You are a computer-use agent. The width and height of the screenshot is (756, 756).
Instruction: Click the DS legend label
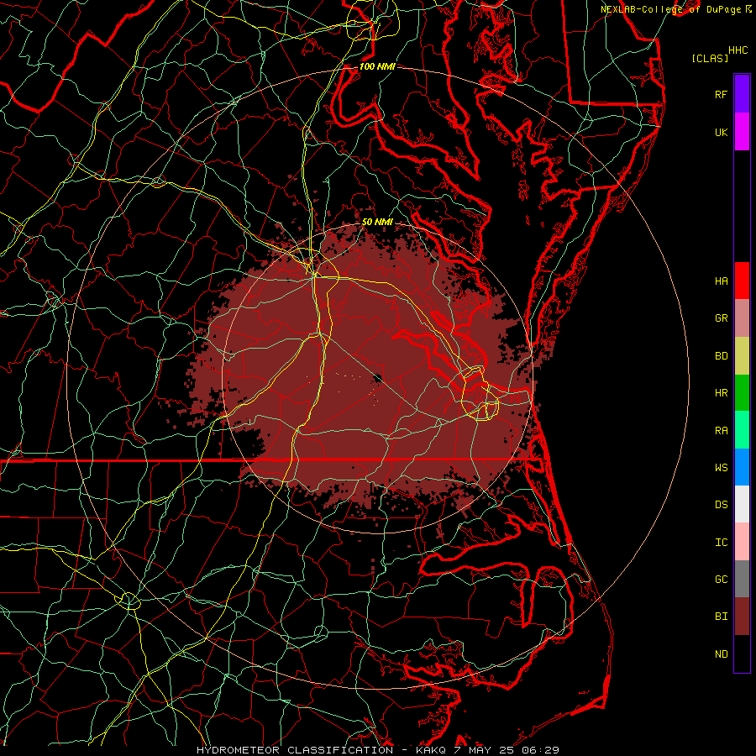click(721, 505)
